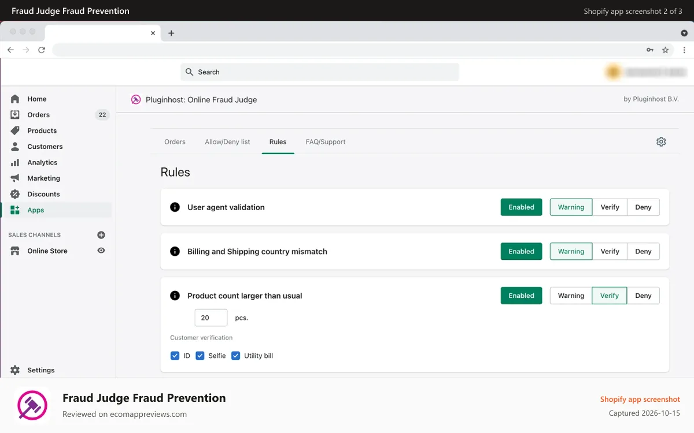Image resolution: width=694 pixels, height=433 pixels.
Task: Click into the Shopify Search field
Action: click(x=320, y=72)
